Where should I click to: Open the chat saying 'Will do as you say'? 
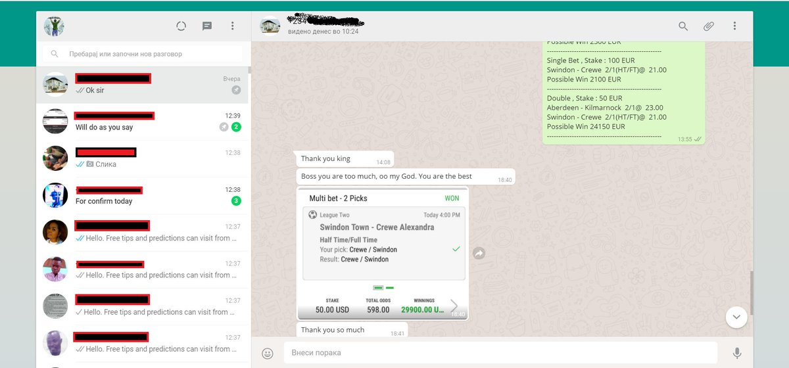coord(142,122)
